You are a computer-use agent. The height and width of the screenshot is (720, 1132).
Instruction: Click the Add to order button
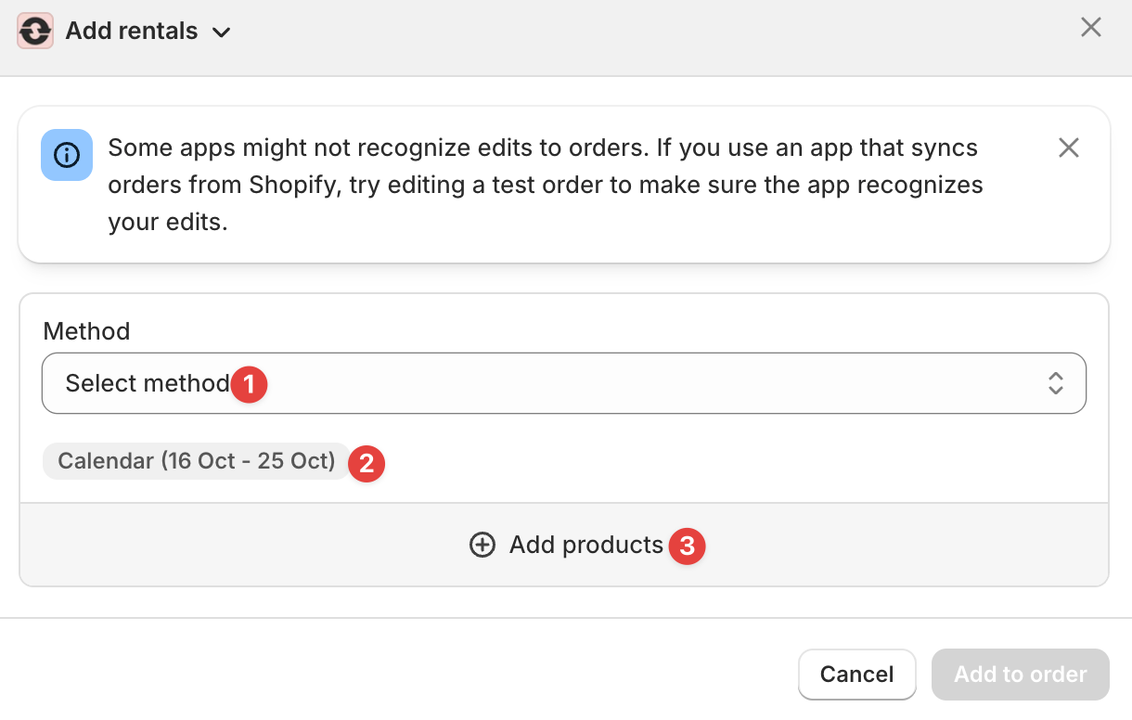[1020, 675]
